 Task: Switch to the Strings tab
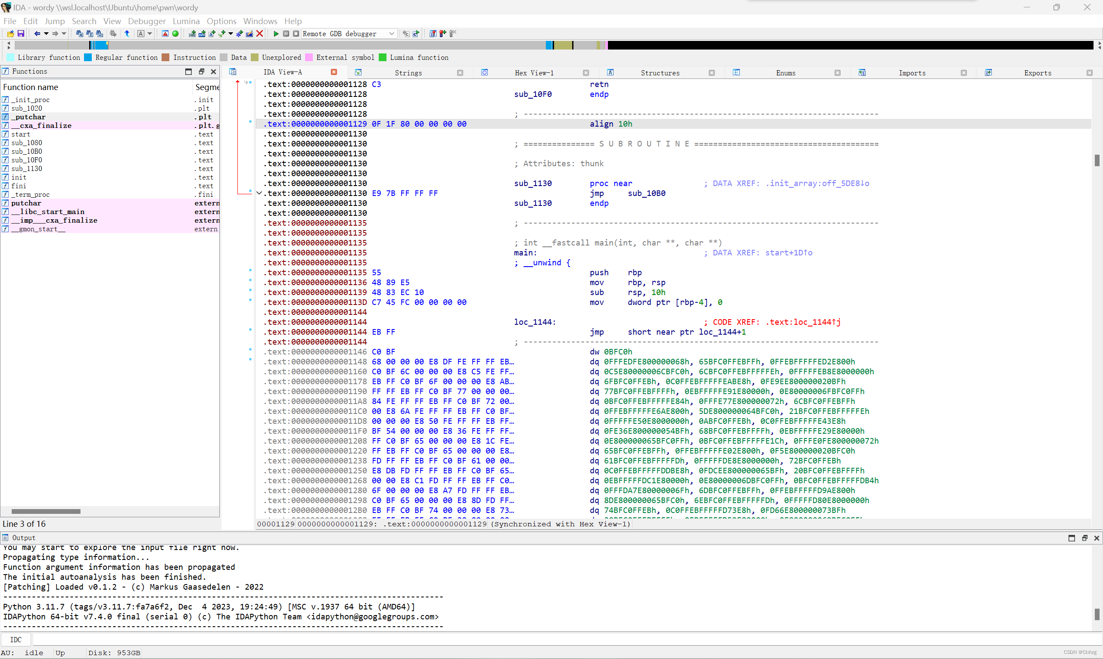[x=408, y=72]
